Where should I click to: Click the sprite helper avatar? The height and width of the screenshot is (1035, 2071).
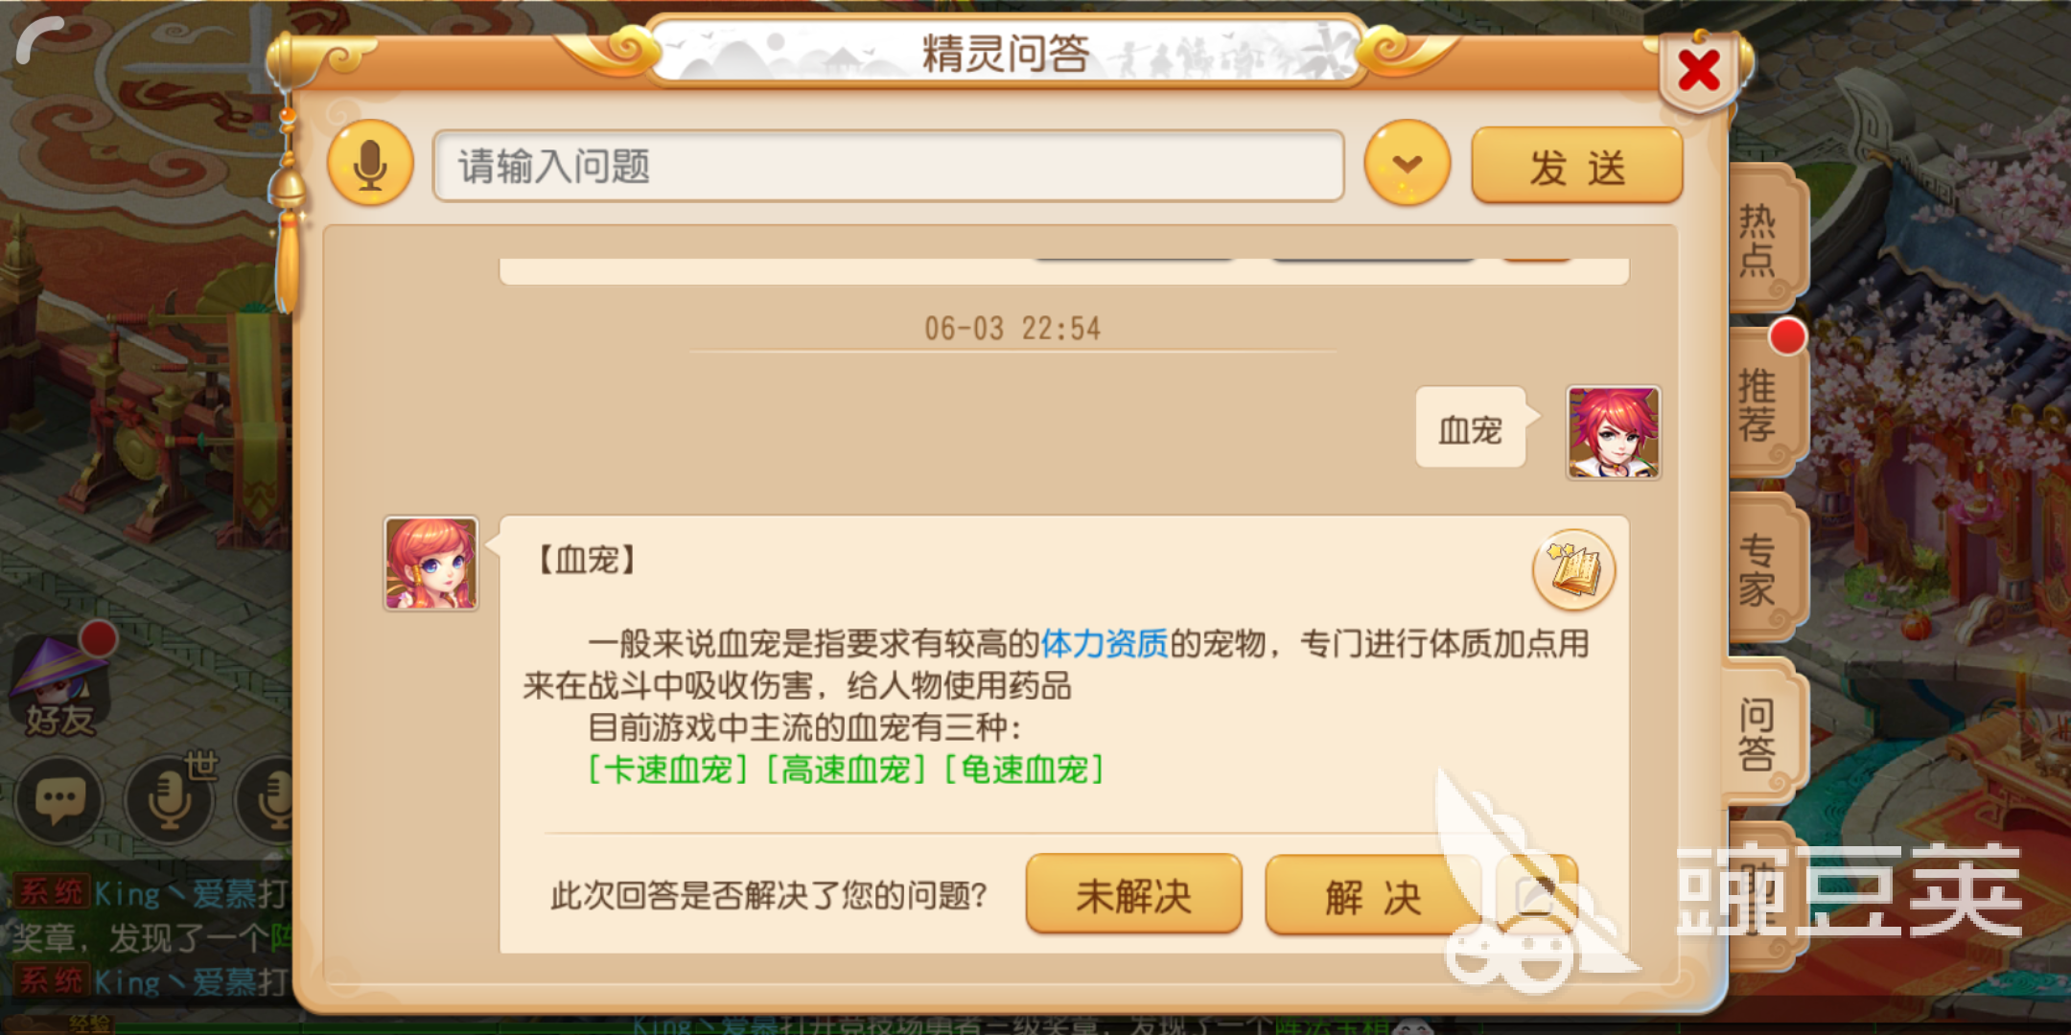(431, 563)
